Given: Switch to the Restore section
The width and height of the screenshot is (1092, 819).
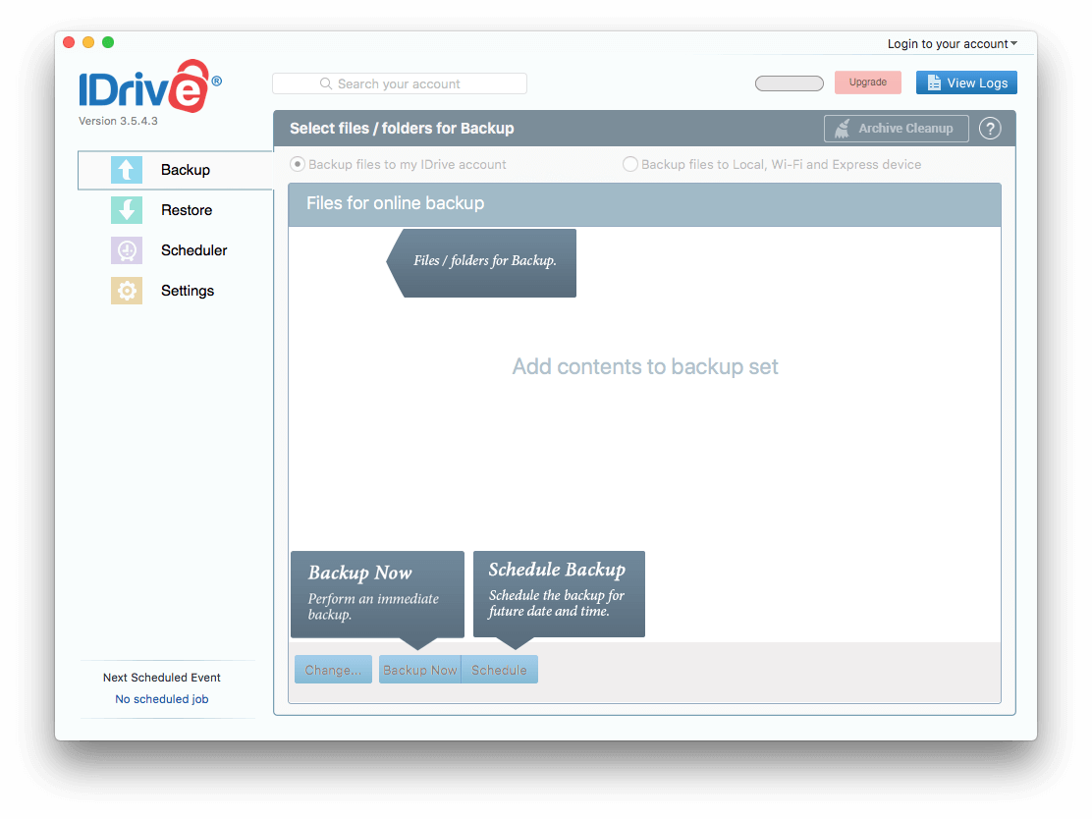Looking at the screenshot, I should coord(187,210).
